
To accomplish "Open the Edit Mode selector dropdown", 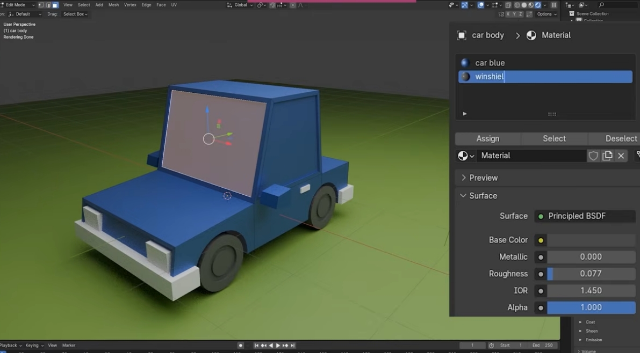I will point(16,4).
